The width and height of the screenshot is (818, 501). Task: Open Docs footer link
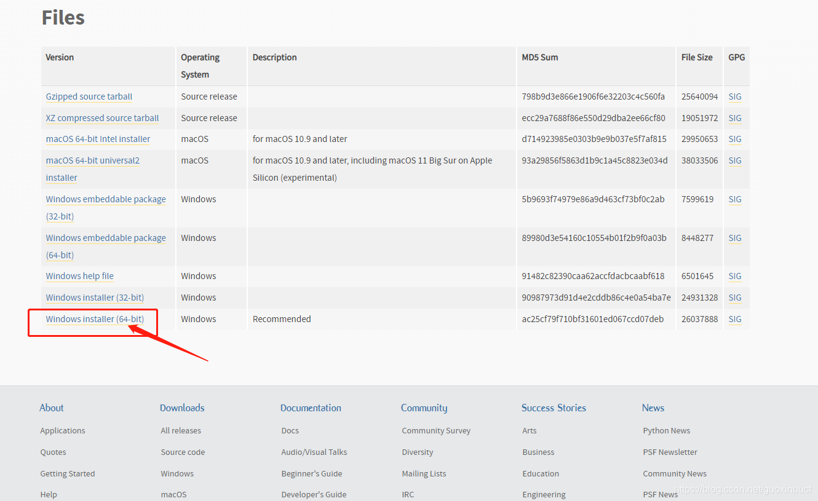click(290, 431)
